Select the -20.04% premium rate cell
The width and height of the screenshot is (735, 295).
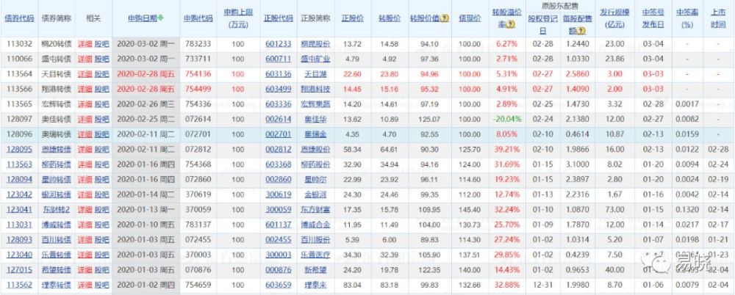pos(506,119)
